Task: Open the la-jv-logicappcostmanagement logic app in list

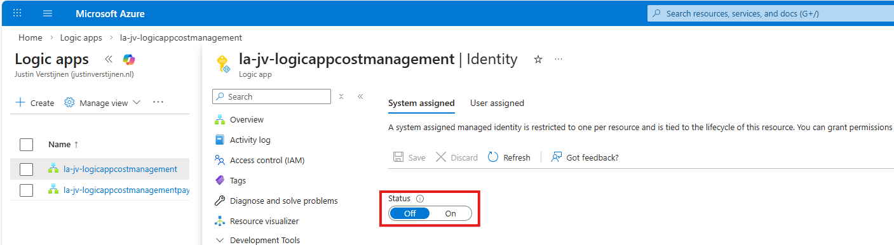Action: click(120, 169)
